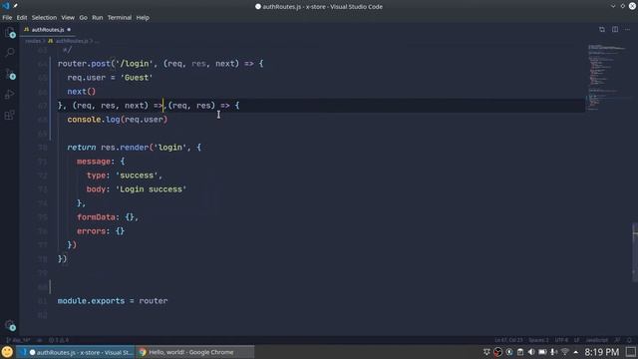Click Ln 67, Col 23 cursor position

508,340
